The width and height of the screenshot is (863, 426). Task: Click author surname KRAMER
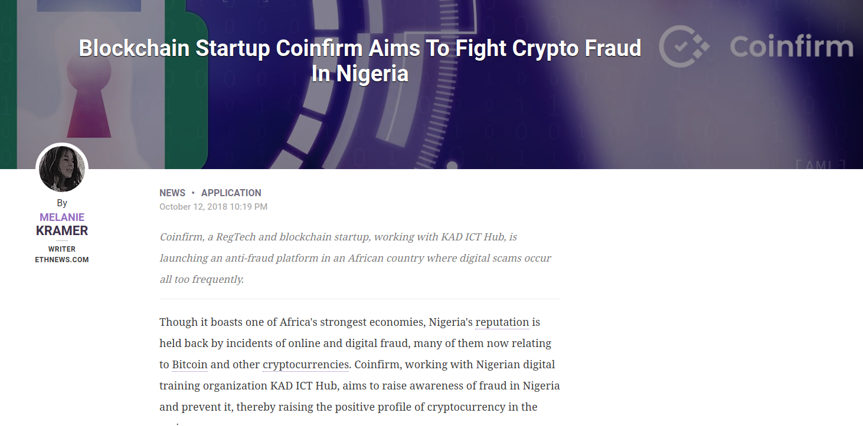pos(62,231)
